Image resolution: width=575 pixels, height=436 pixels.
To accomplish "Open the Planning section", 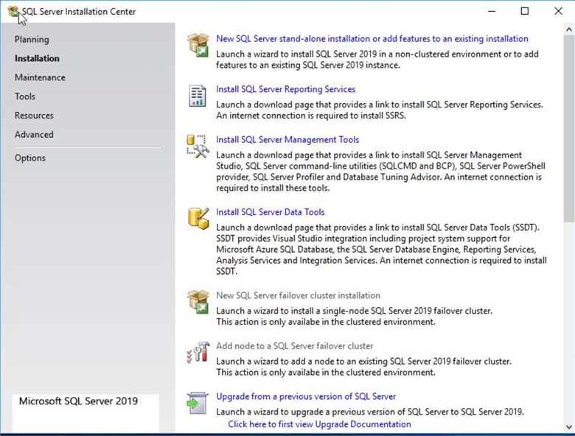I will [32, 39].
